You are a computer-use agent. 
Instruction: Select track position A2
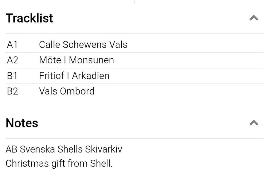13,60
